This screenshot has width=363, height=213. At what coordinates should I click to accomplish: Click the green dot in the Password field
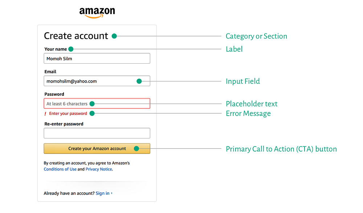[x=92, y=104]
